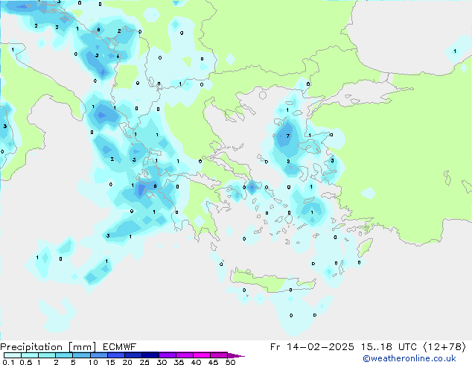
Task: Click the 'Precipitation [mm]' title text
Action: 48,347
